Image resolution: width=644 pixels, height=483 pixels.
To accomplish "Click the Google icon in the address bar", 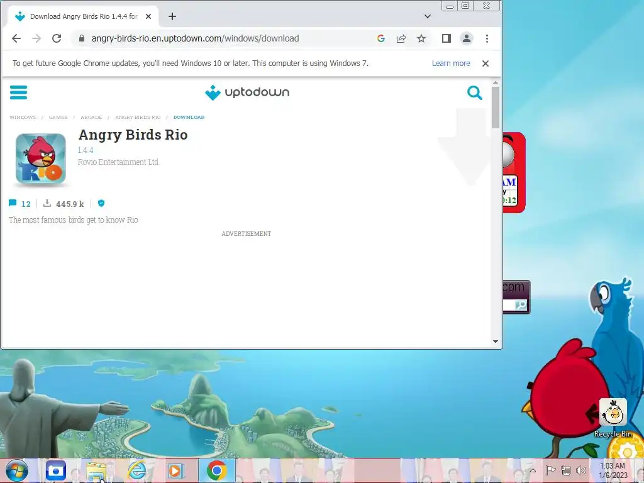I will (380, 38).
